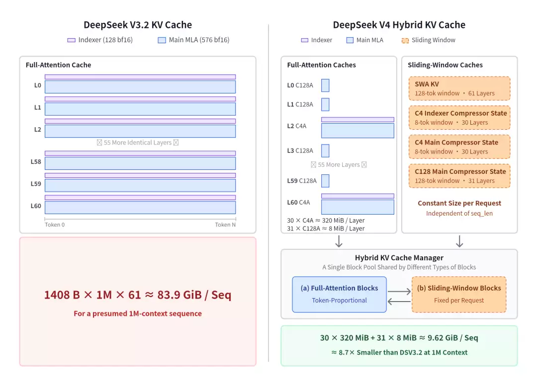The width and height of the screenshot is (537, 386).
Task: Click the "(a) Full-Attention Blocks" blue box
Action: click(x=339, y=294)
